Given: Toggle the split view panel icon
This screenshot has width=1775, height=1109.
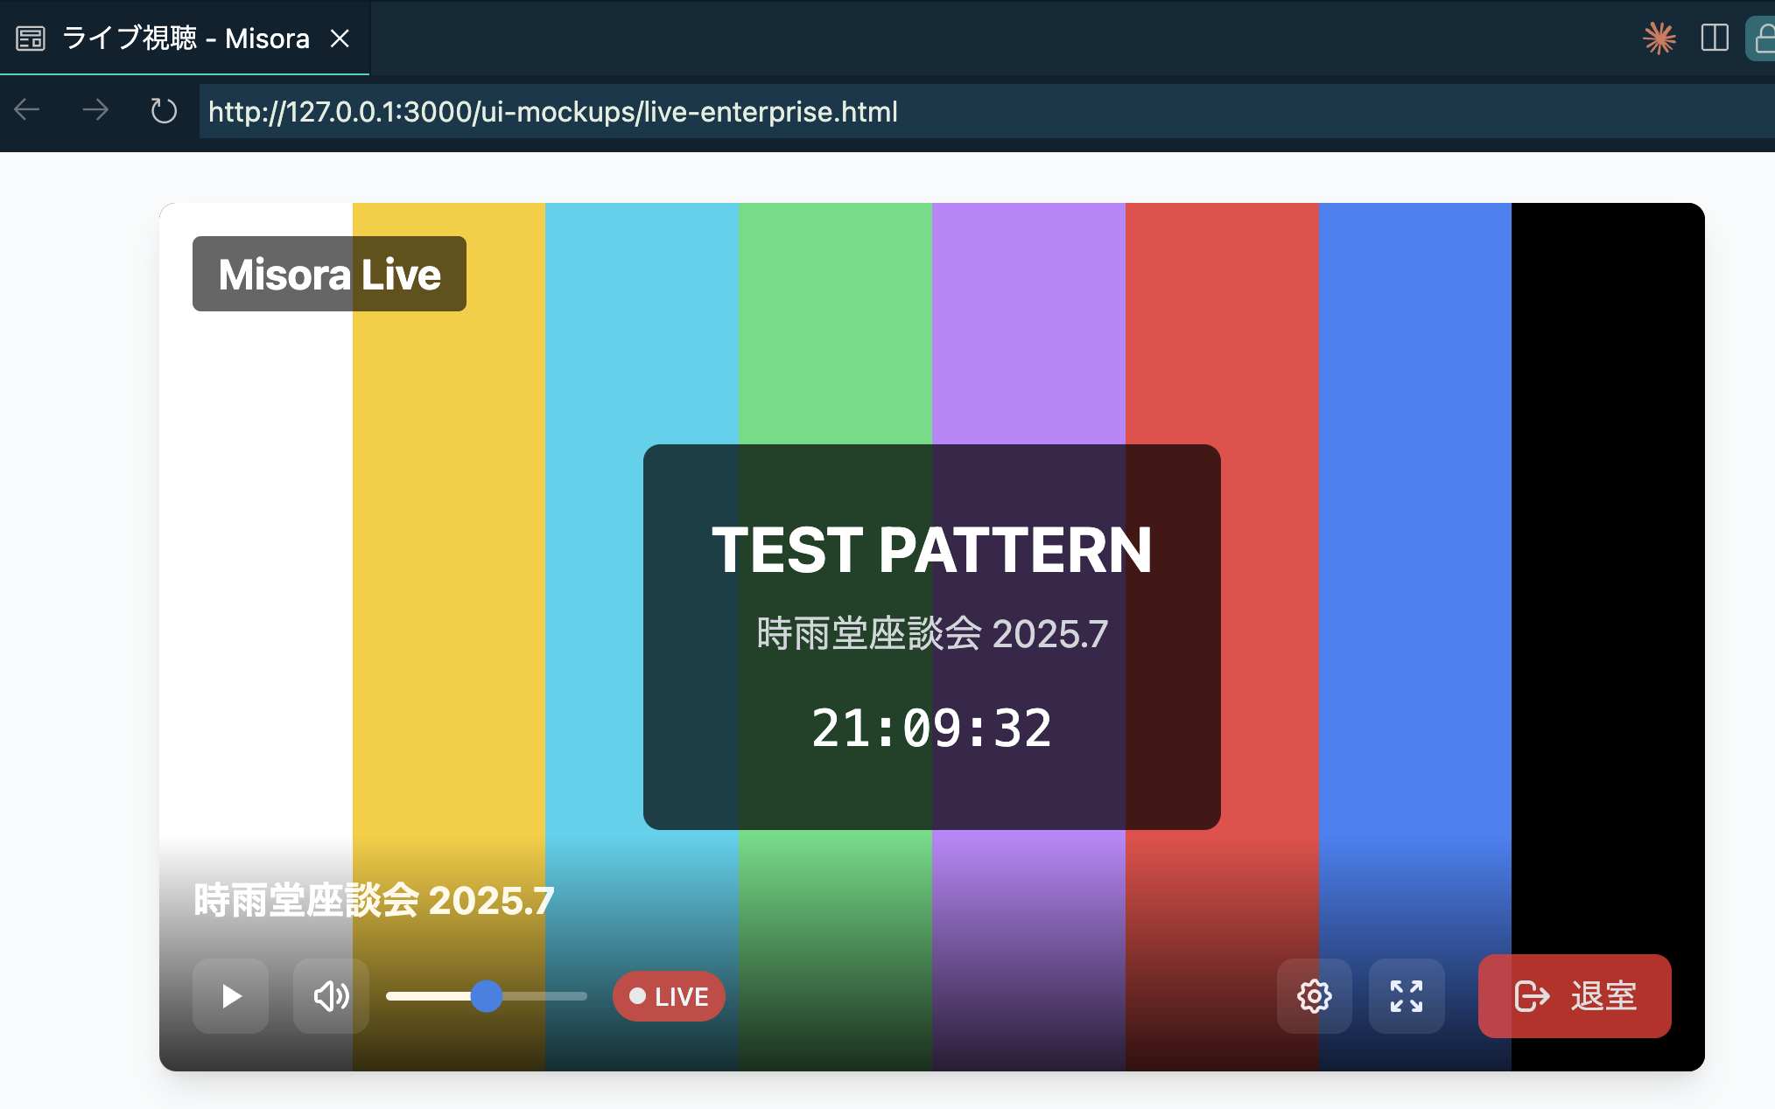Looking at the screenshot, I should coord(1714,38).
